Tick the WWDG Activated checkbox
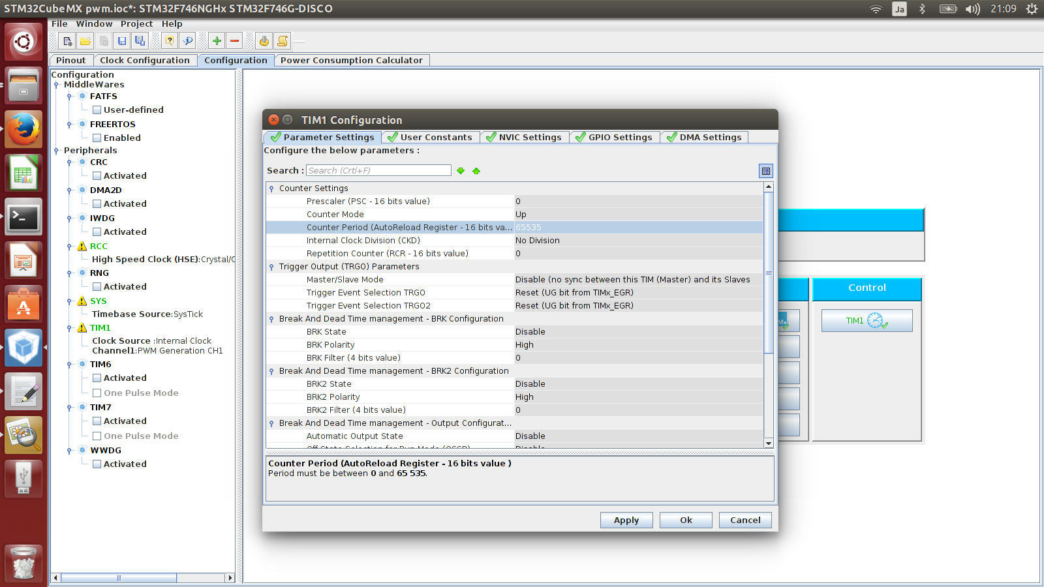Viewport: 1044px width, 587px height. pyautogui.click(x=97, y=464)
